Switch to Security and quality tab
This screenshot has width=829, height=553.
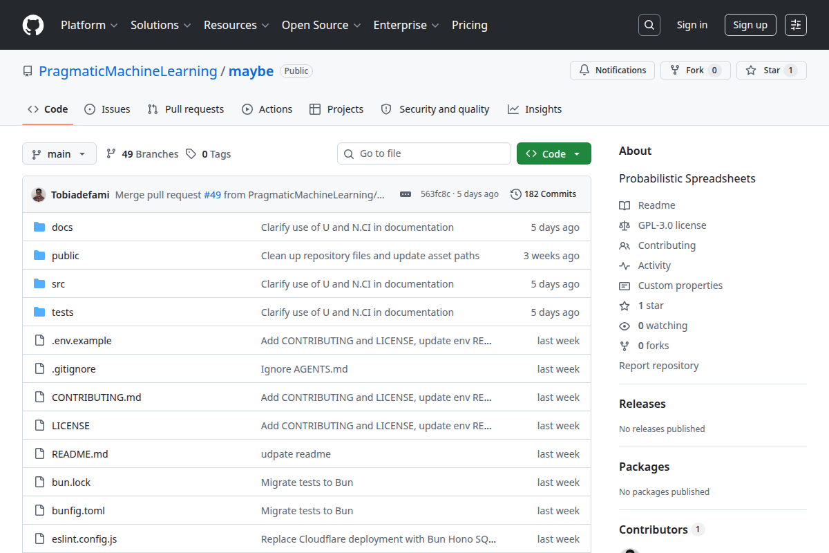point(435,109)
